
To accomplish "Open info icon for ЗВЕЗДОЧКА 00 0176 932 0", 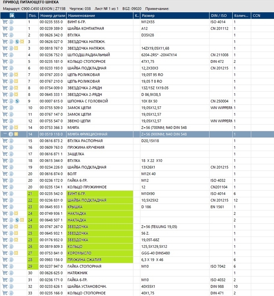I will (11, 240).
